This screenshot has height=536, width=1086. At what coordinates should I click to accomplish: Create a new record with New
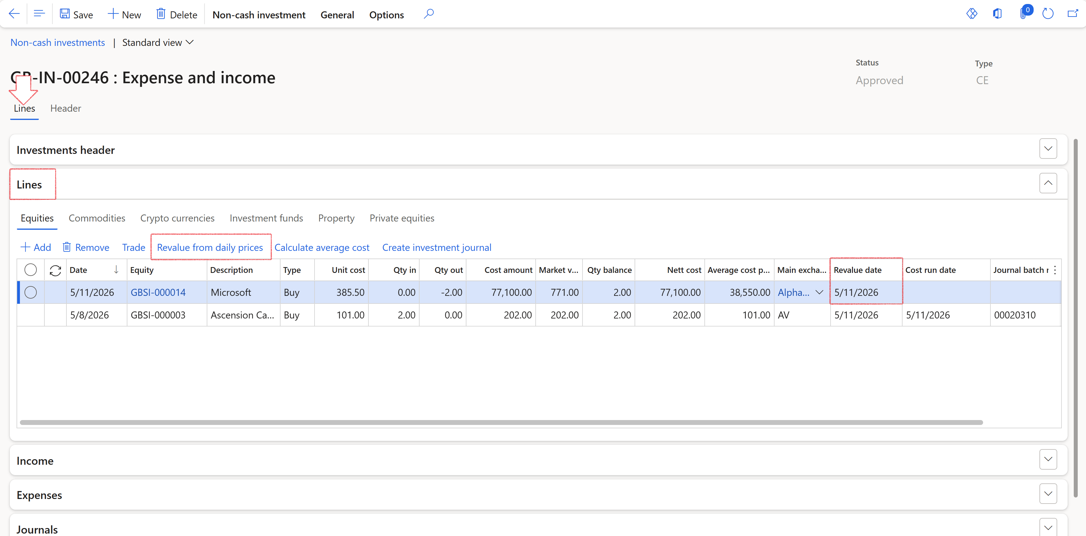(124, 14)
